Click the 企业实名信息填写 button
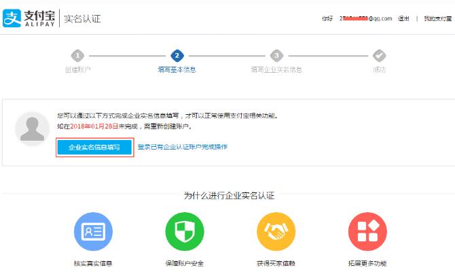This screenshot has height=274, width=455. pyautogui.click(x=94, y=148)
